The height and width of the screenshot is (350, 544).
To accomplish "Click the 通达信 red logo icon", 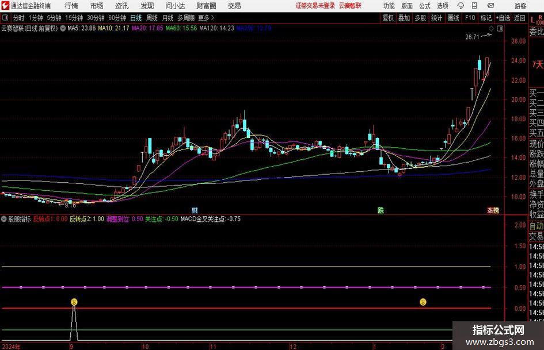I will click(x=5, y=6).
